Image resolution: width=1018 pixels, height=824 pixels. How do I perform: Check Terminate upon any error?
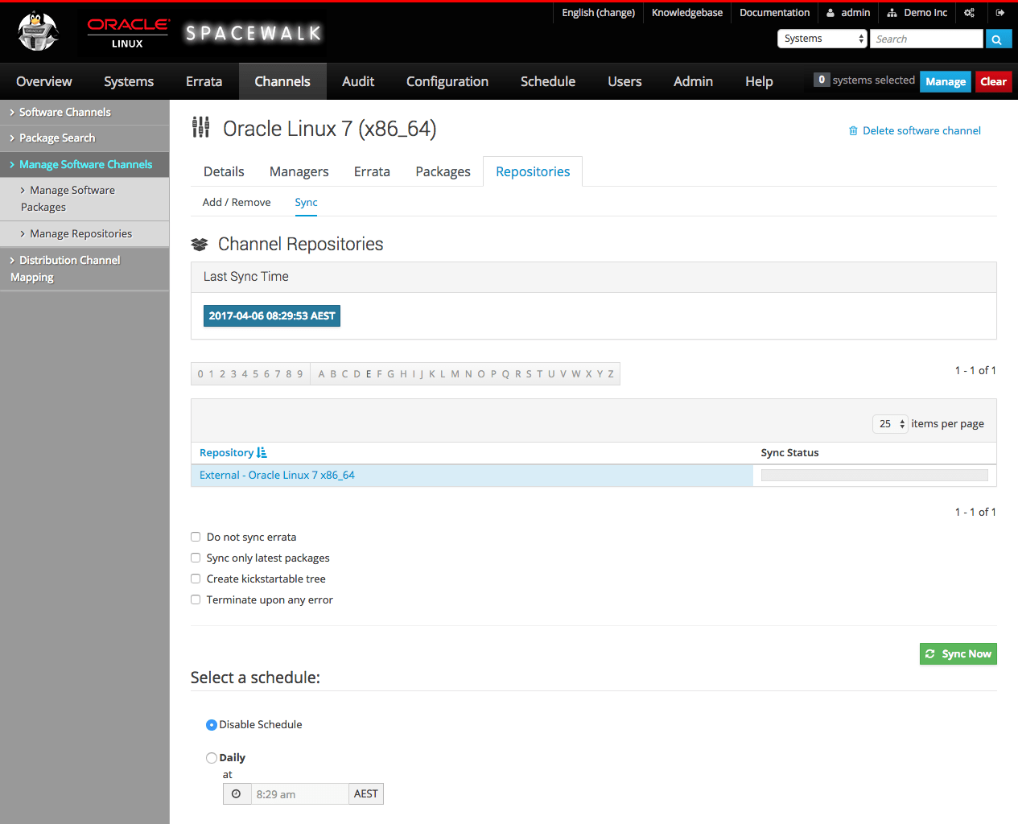tap(196, 599)
